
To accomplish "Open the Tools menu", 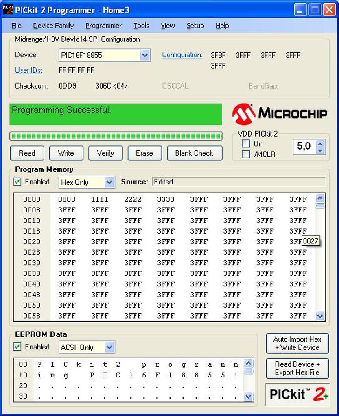I will click(141, 26).
